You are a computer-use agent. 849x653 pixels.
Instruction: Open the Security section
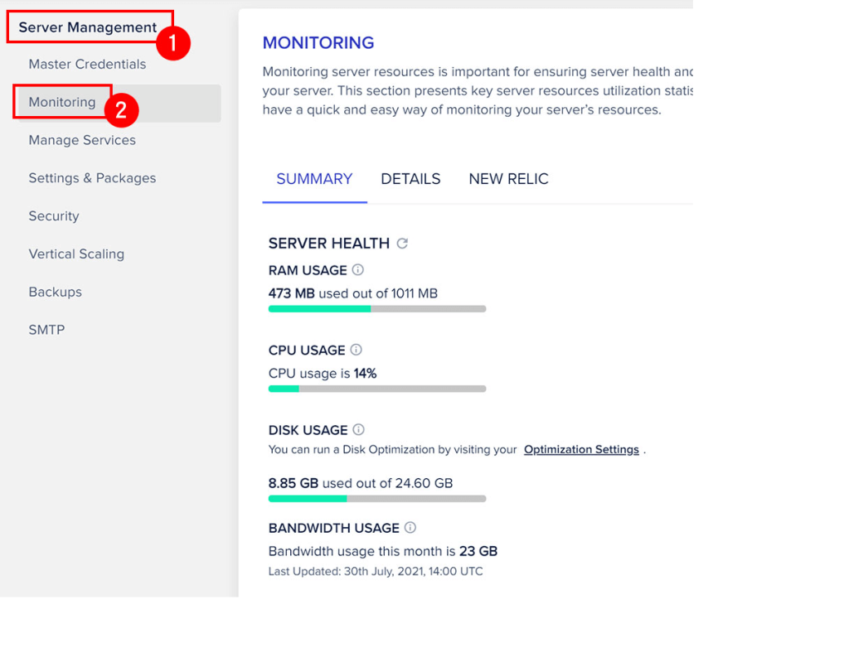click(x=54, y=215)
